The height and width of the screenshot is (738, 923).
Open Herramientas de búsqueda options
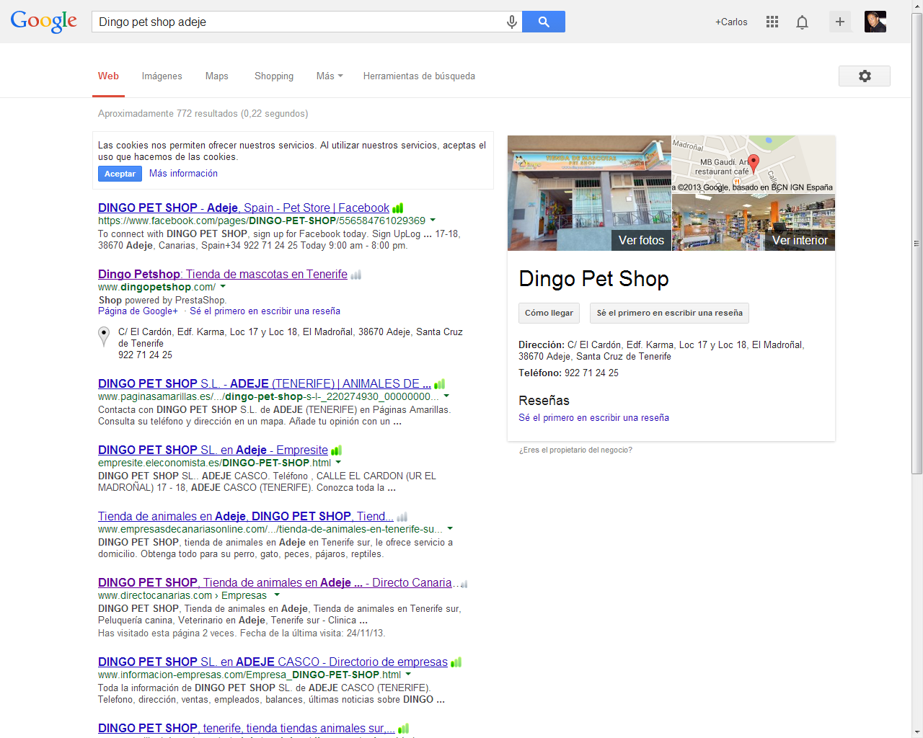[419, 76]
